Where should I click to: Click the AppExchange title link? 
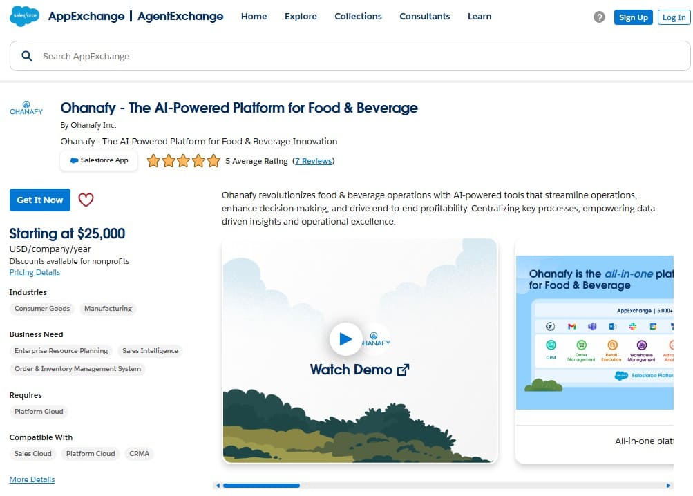(x=86, y=17)
